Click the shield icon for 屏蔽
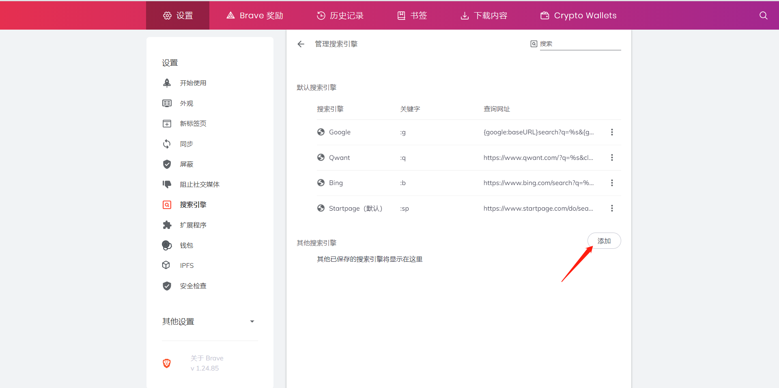Screen dimensions: 779x388 click(x=167, y=164)
